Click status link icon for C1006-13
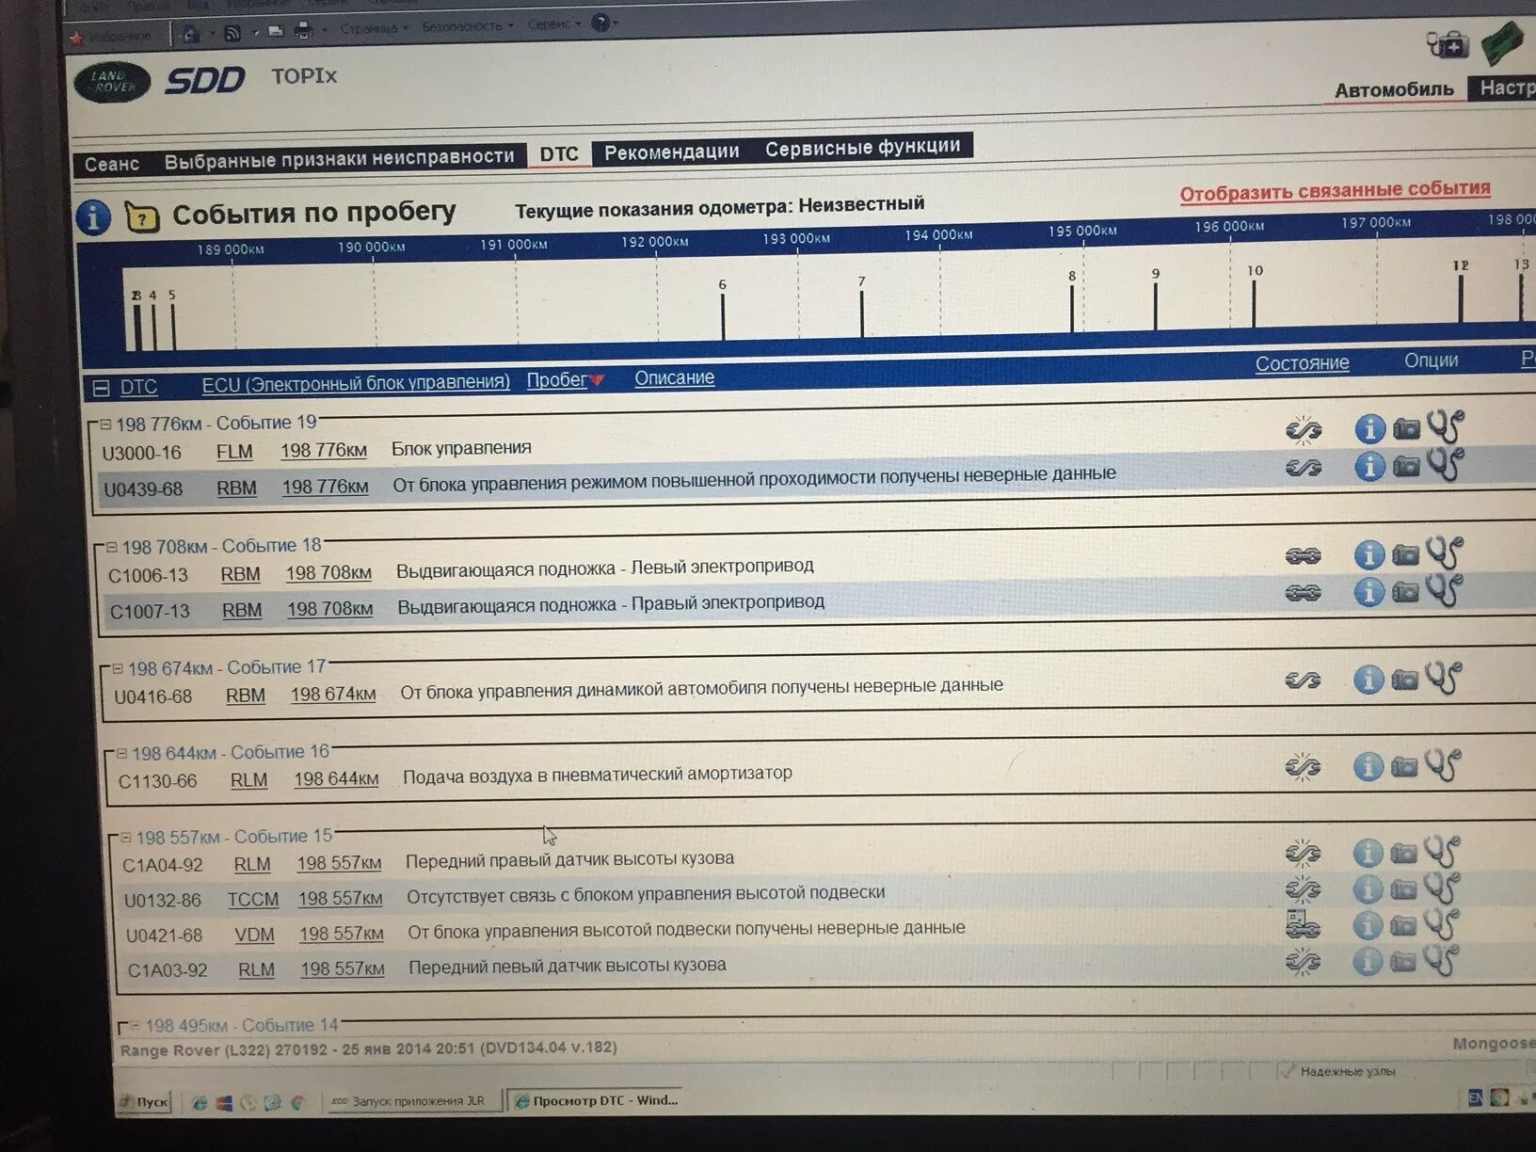Image resolution: width=1536 pixels, height=1152 pixels. pyautogui.click(x=1304, y=556)
